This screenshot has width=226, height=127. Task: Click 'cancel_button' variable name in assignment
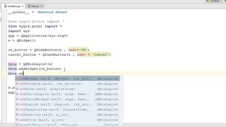(x=22, y=55)
